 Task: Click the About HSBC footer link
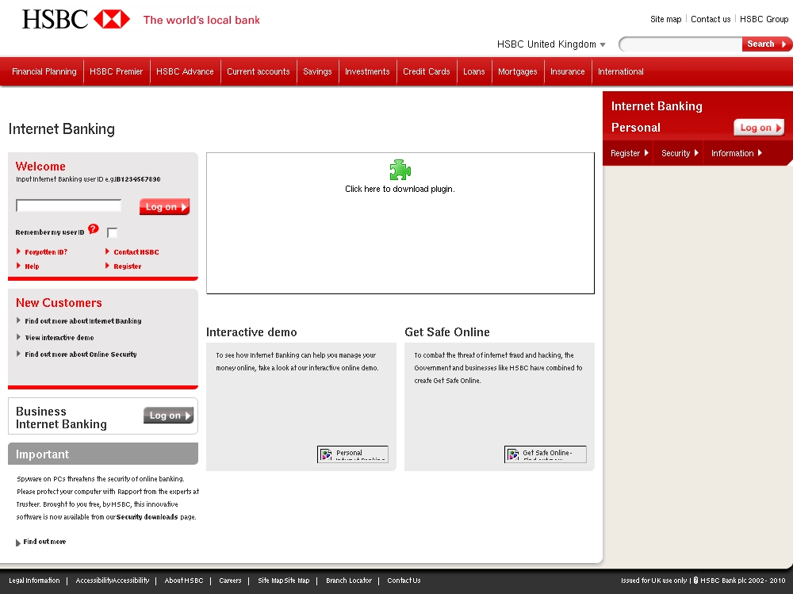click(x=184, y=581)
